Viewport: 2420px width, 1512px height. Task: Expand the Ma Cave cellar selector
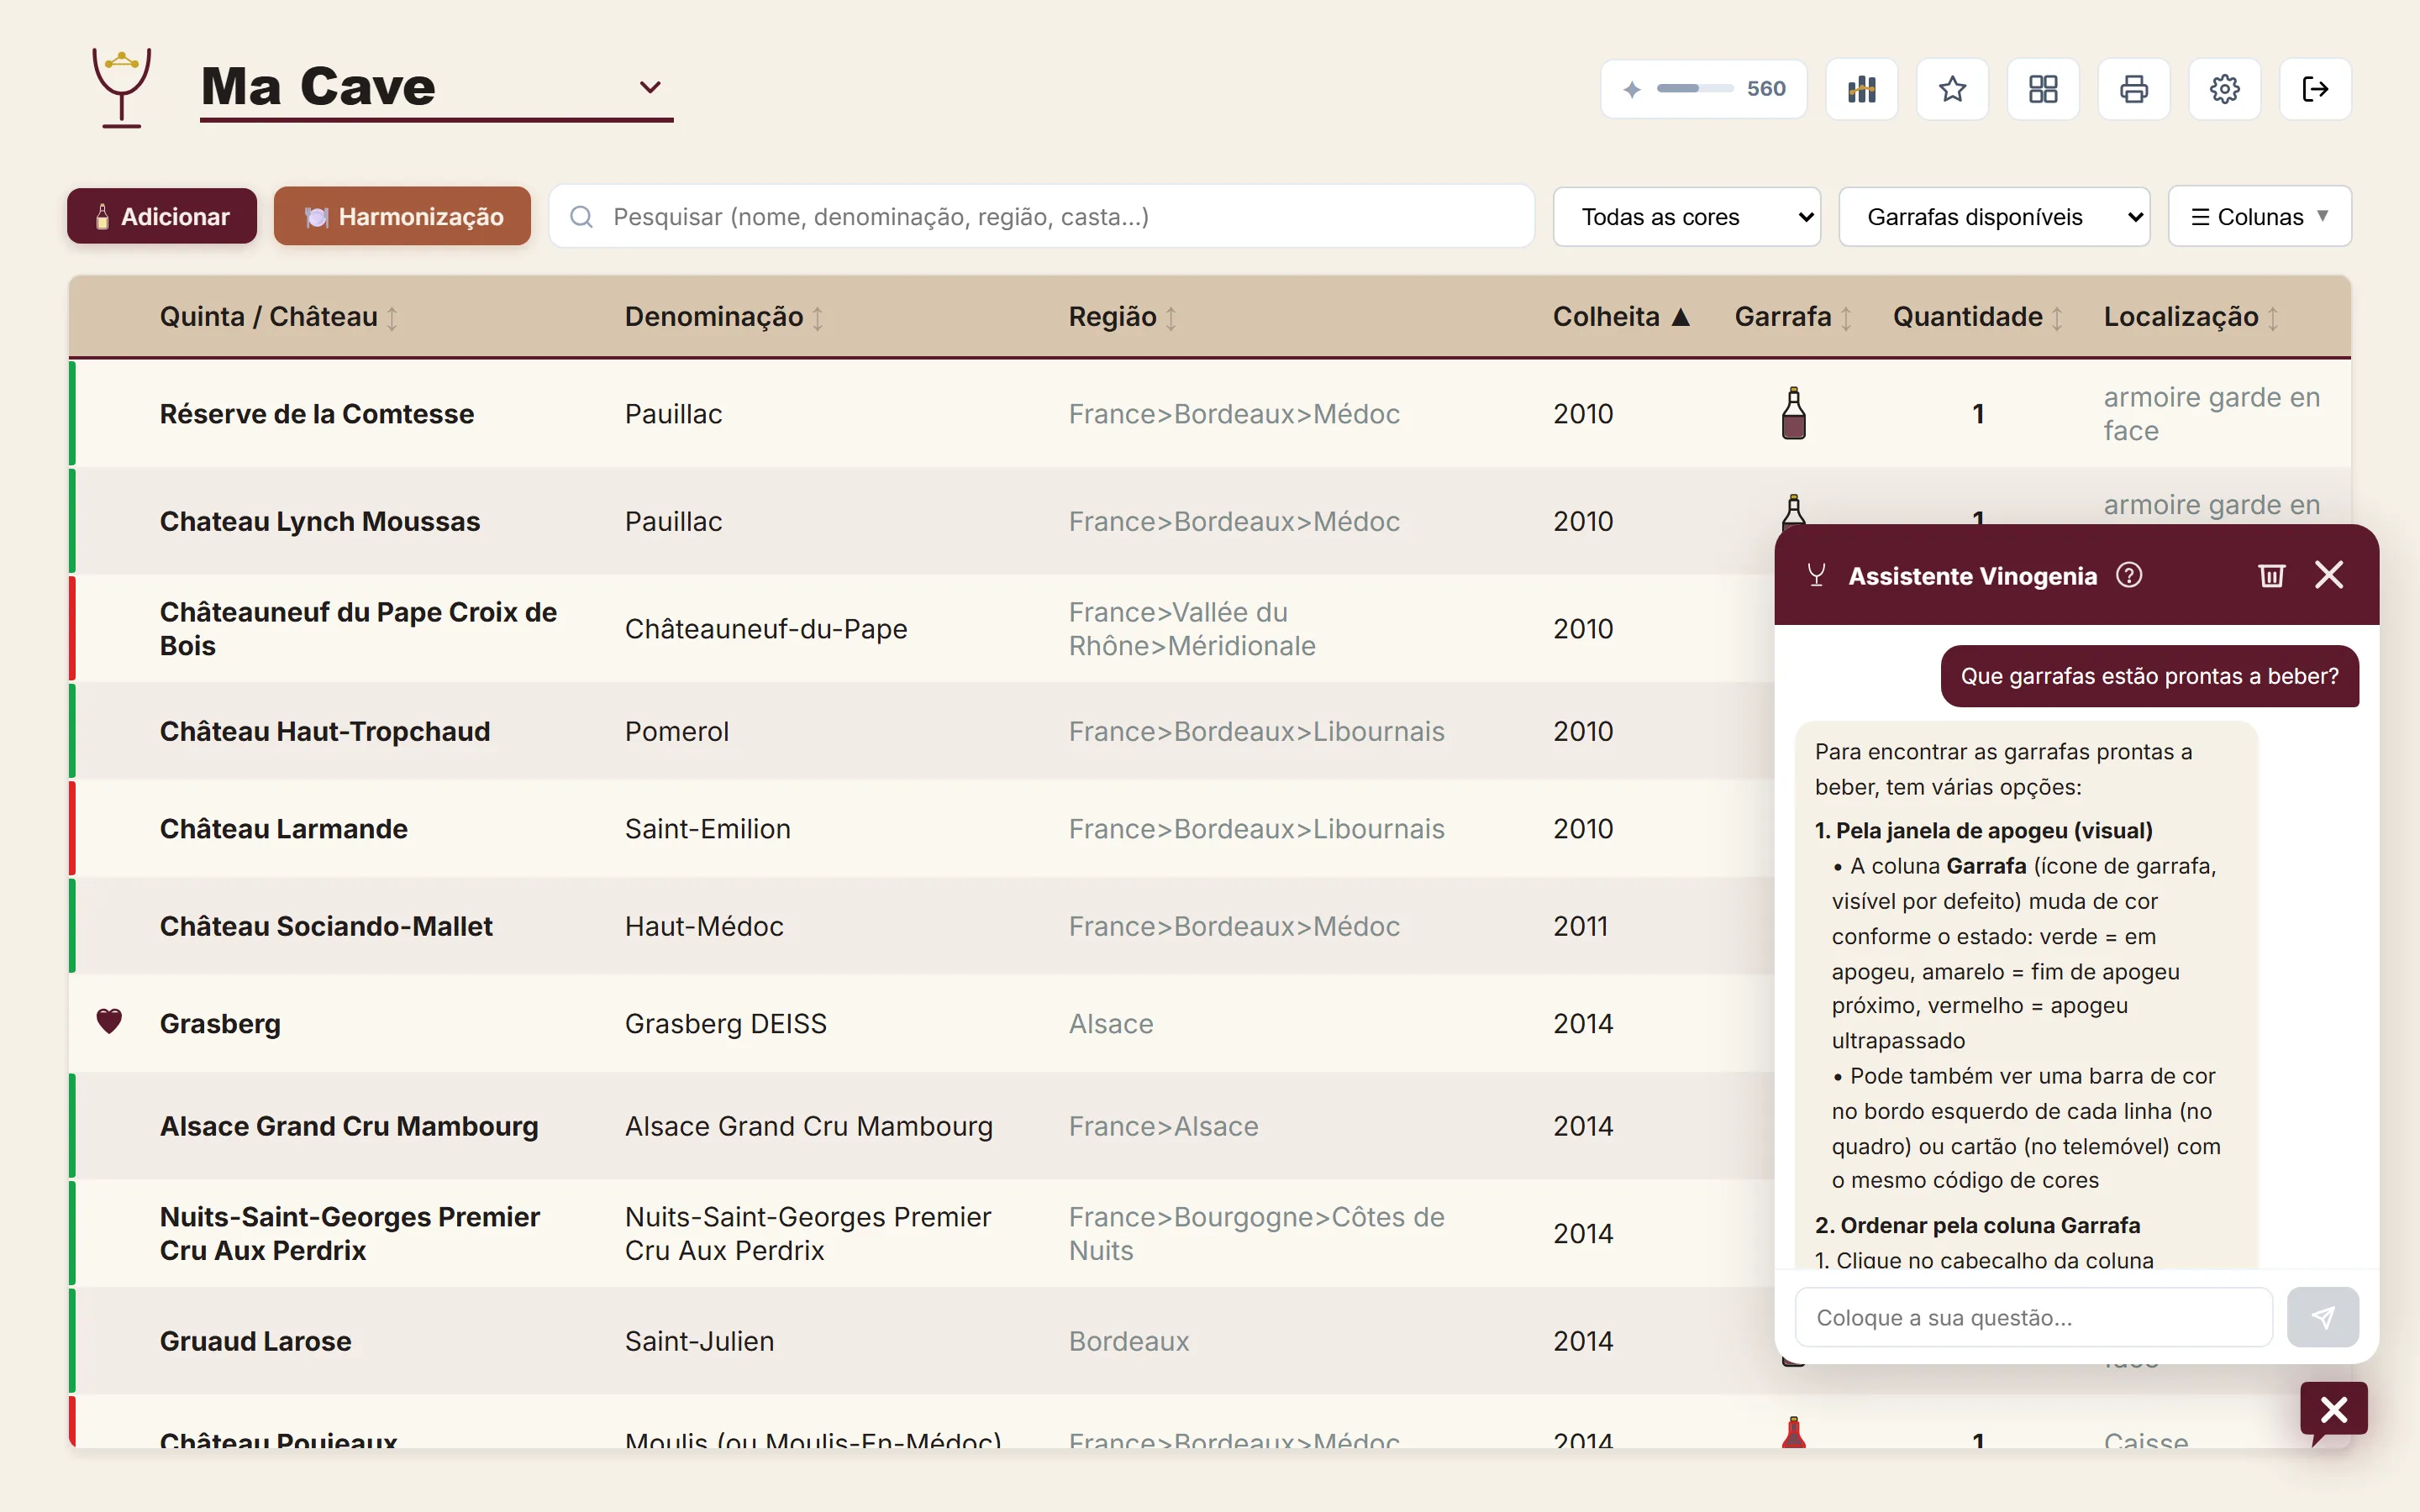click(436, 87)
